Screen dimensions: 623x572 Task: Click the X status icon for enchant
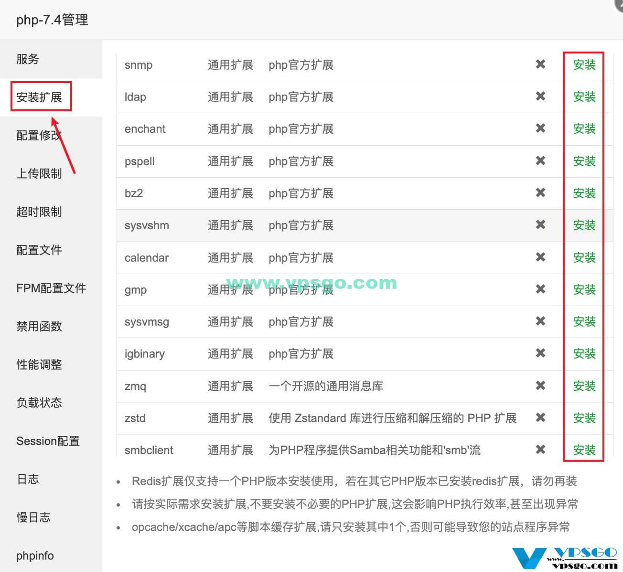click(540, 128)
